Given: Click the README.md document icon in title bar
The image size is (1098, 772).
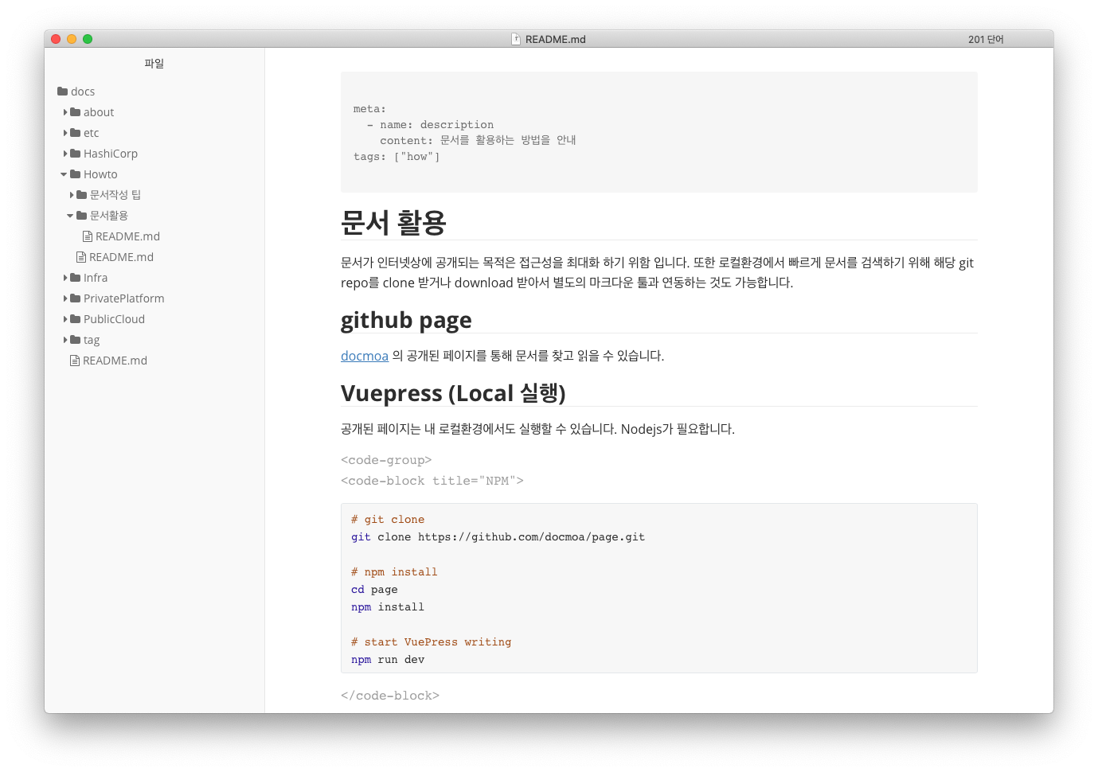Looking at the screenshot, I should point(516,39).
